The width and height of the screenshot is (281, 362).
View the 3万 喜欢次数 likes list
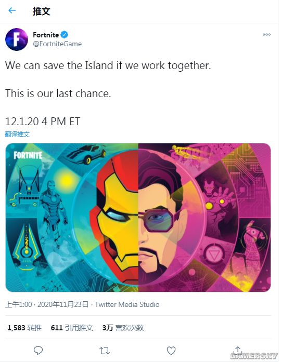(x=123, y=328)
